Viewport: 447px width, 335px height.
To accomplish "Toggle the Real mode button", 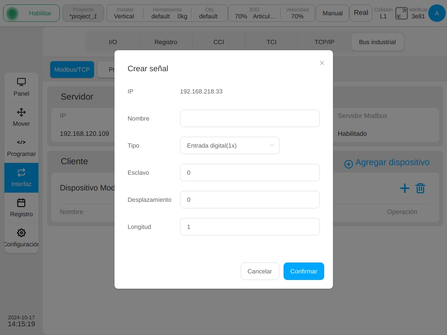I will click(361, 13).
